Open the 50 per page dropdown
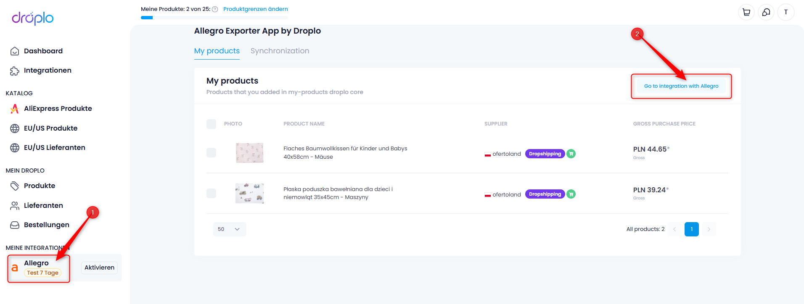This screenshot has width=804, height=304. coord(229,229)
